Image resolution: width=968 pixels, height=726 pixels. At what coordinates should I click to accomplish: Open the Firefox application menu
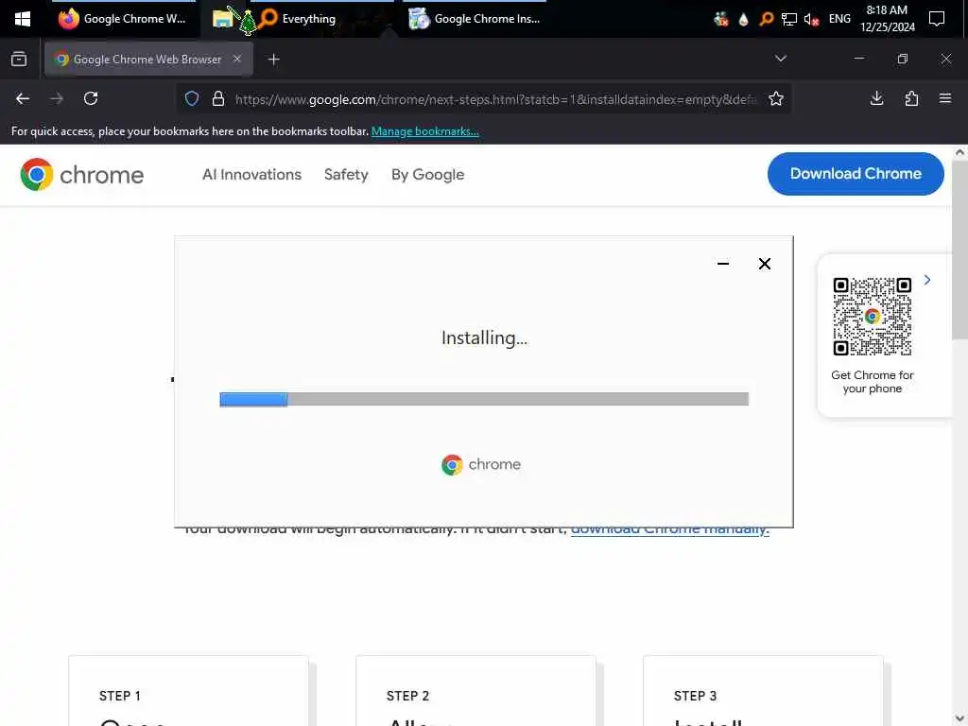click(945, 98)
